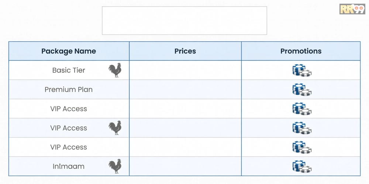Image resolution: width=369 pixels, height=184 pixels.
Task: Click chips icon in the rooster-marked VIP Access row
Action: click(x=301, y=128)
